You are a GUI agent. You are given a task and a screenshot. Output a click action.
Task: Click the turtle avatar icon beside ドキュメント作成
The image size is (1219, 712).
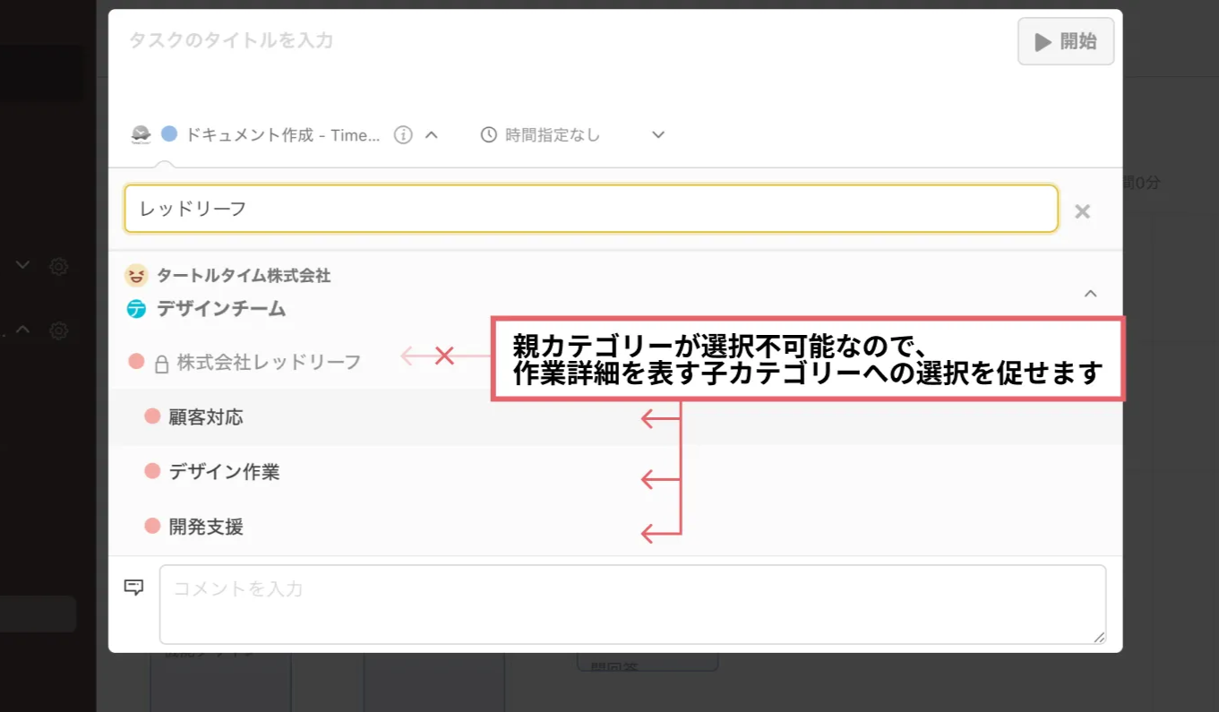pos(142,135)
